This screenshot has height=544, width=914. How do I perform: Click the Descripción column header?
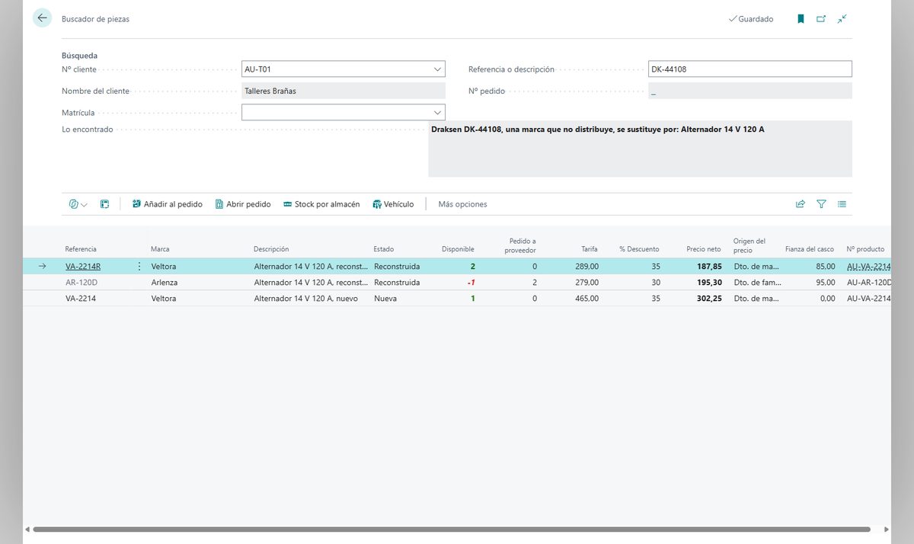(x=271, y=249)
